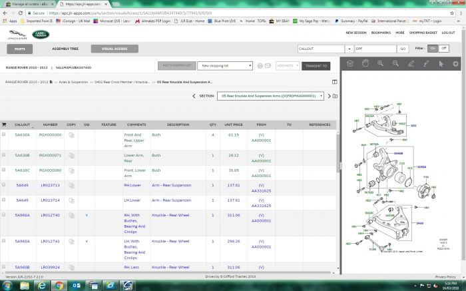Screen dimensions: 466x291
Task: Open Chrome from the taskbar
Action: point(59,286)
